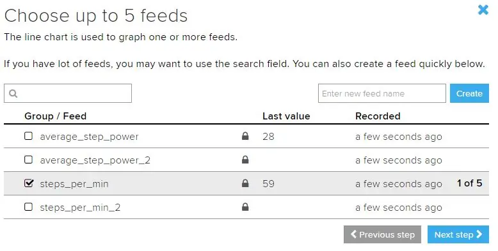Click the lock icon for steps_per_min

tap(245, 183)
